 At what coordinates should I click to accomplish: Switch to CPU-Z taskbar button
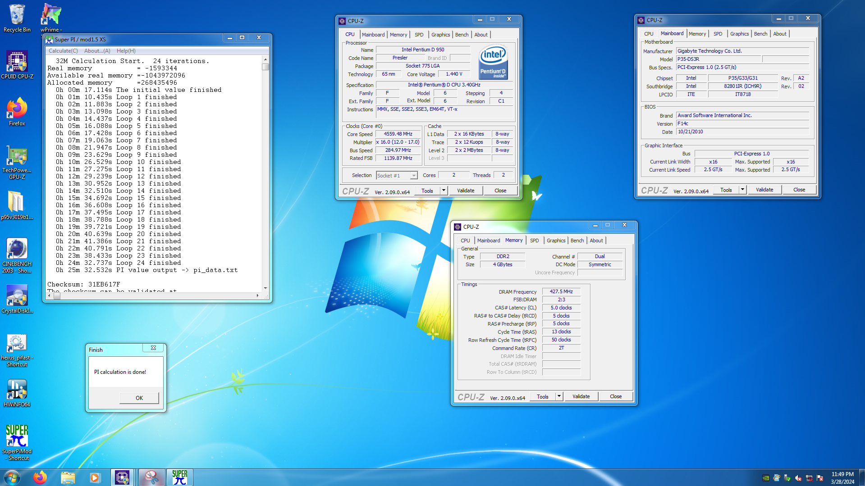[122, 477]
